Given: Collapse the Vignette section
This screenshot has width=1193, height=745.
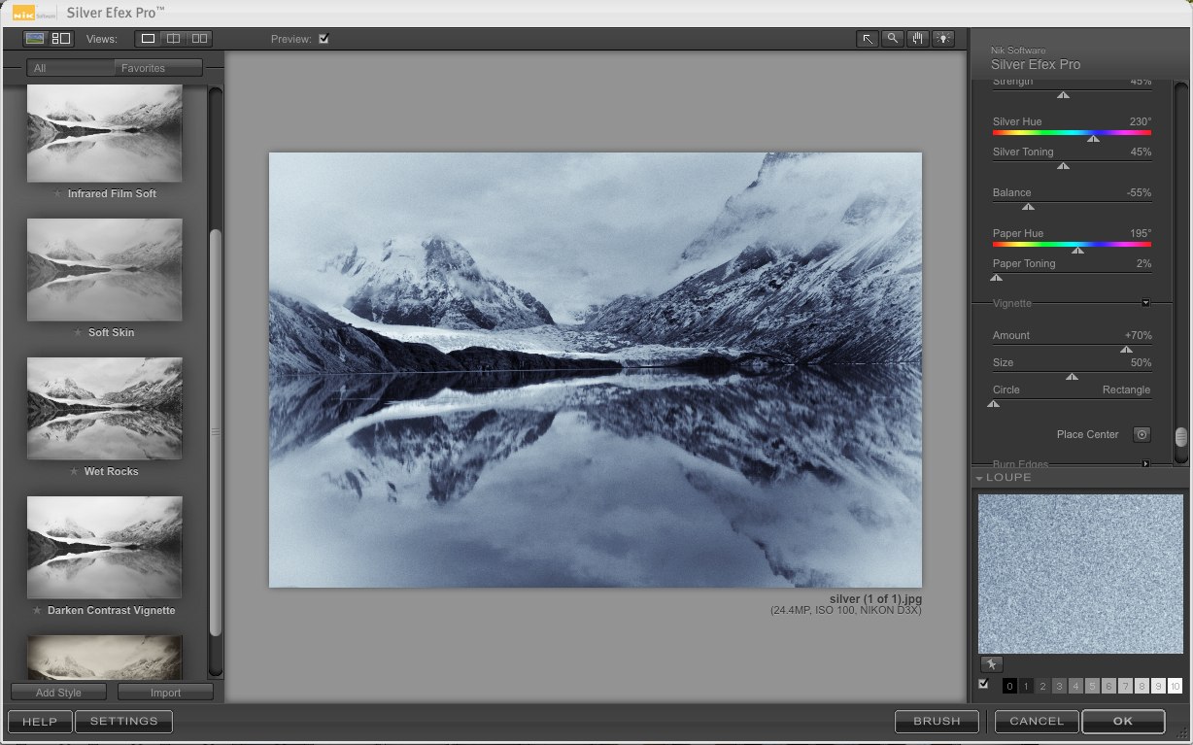Looking at the screenshot, I should click(x=1145, y=303).
